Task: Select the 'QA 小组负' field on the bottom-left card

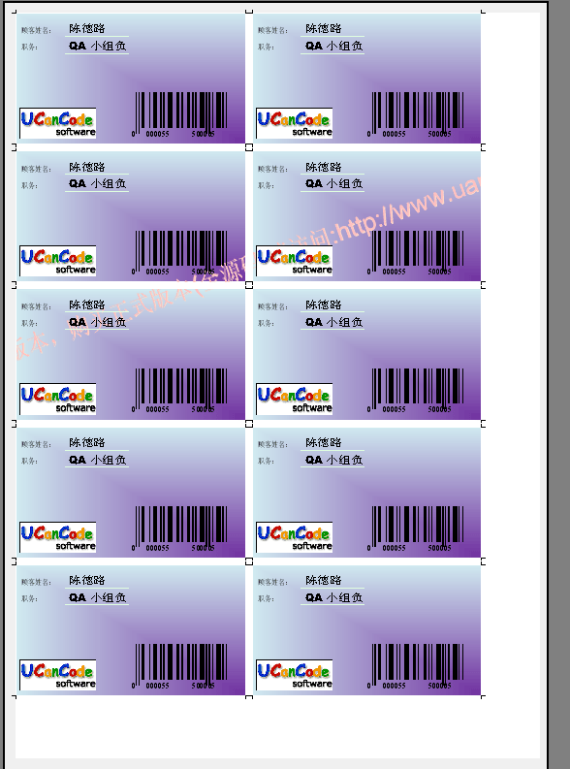Action: click(x=97, y=597)
